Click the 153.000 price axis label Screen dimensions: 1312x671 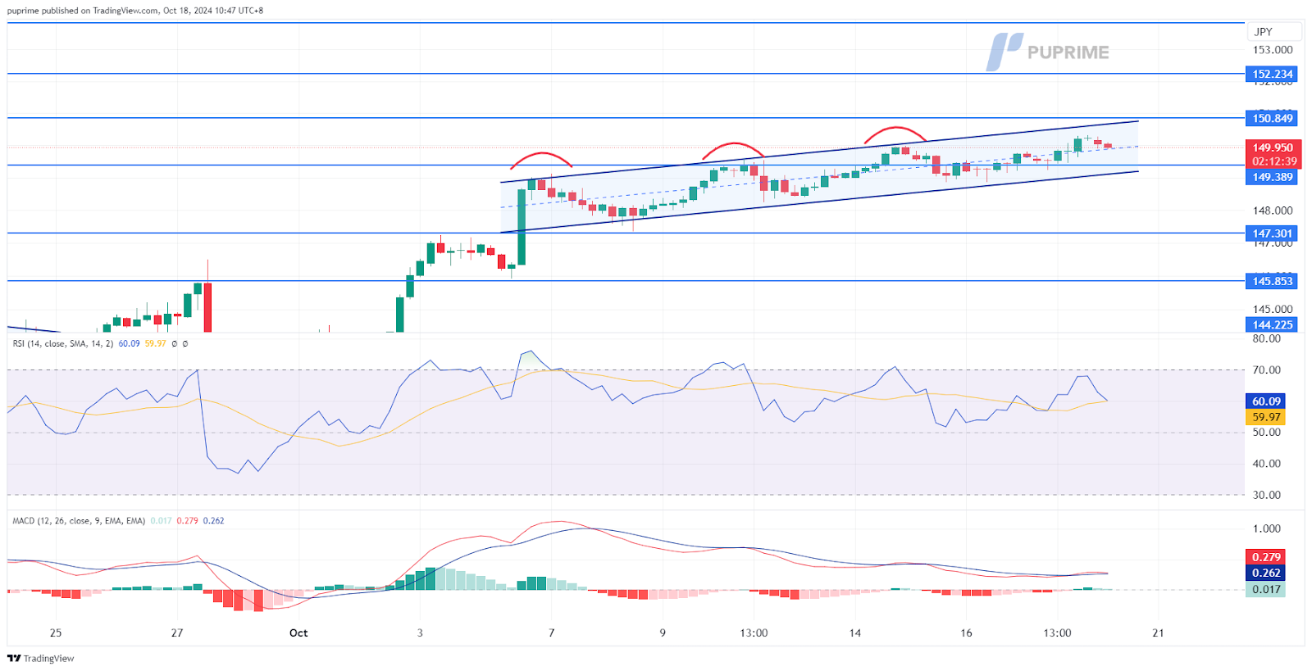tap(1273, 50)
